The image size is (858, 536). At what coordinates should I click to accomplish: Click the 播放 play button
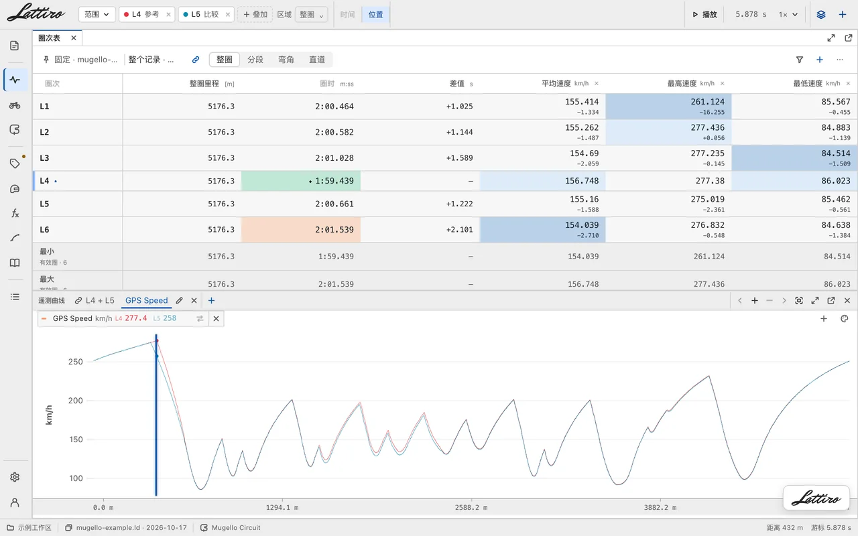705,14
